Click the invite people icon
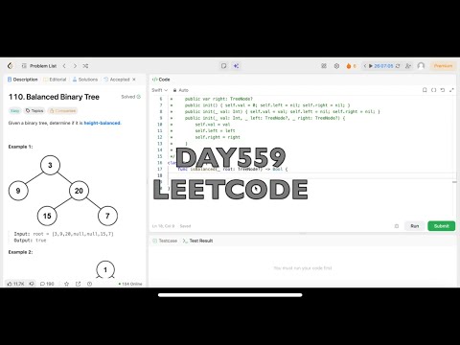460x345 pixels. [x=408, y=66]
